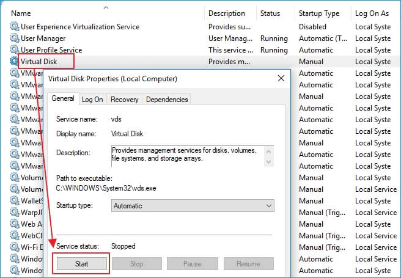
Task: Click the User Profile Service gear icon
Action: (15, 50)
